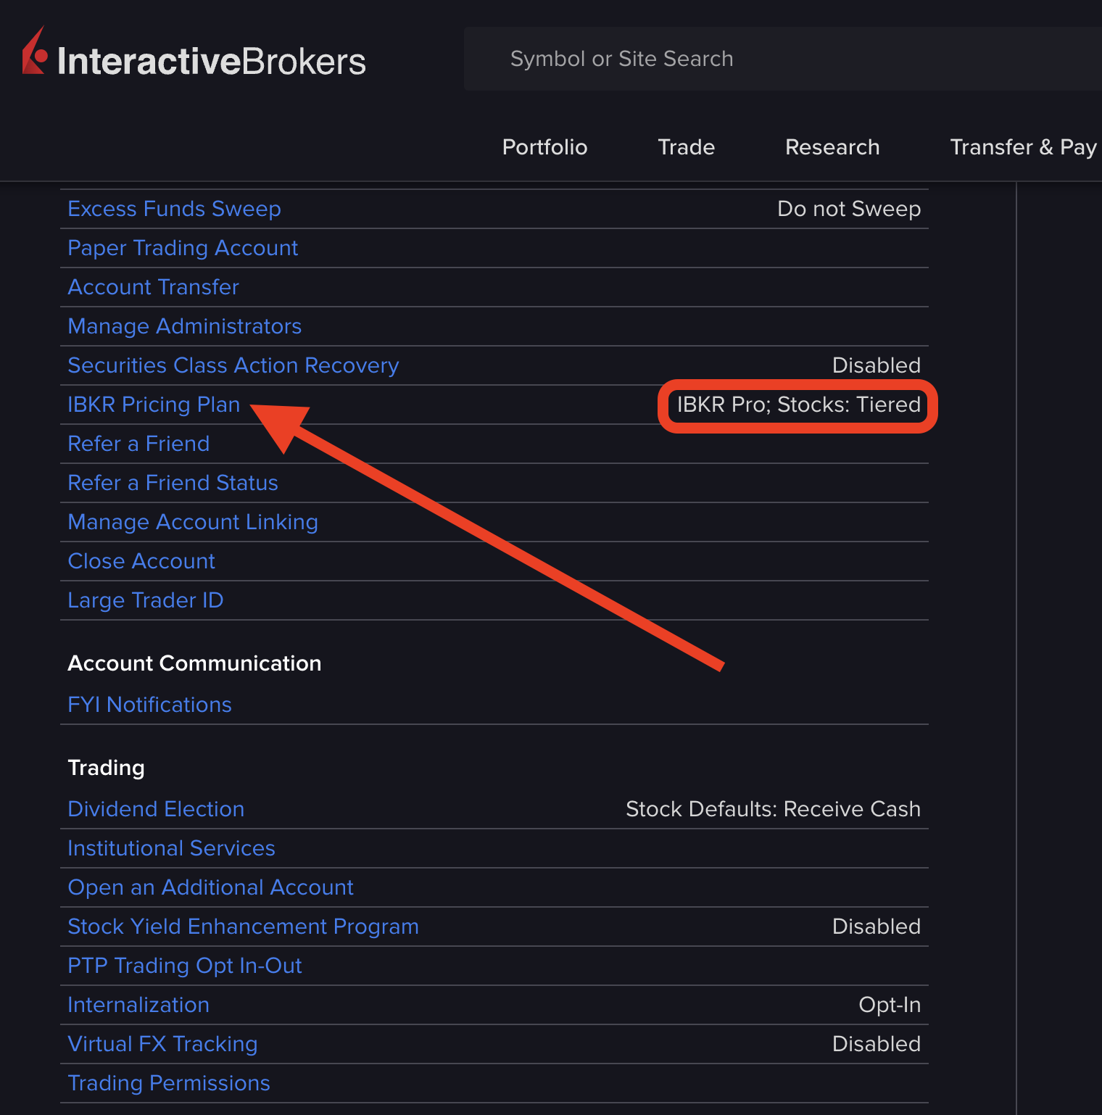Click the 'Opt-In' Internalization value

pos(890,1005)
